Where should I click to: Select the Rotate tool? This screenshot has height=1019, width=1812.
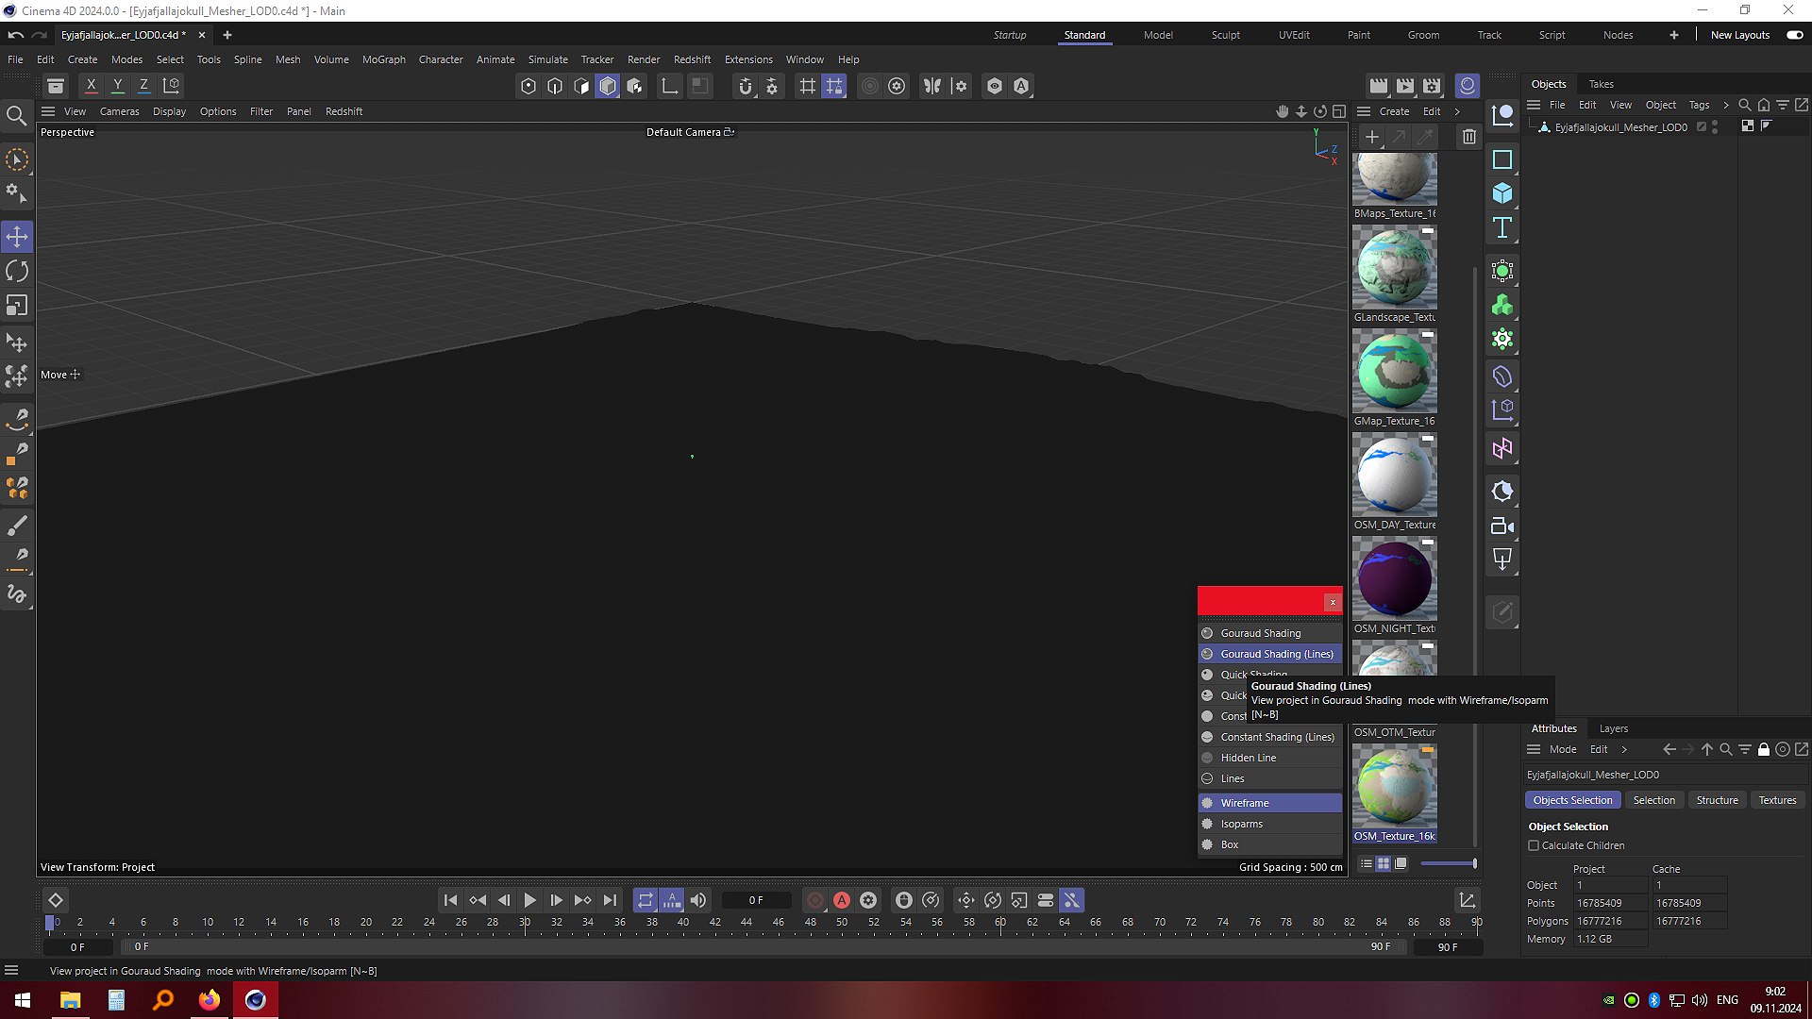(x=17, y=271)
